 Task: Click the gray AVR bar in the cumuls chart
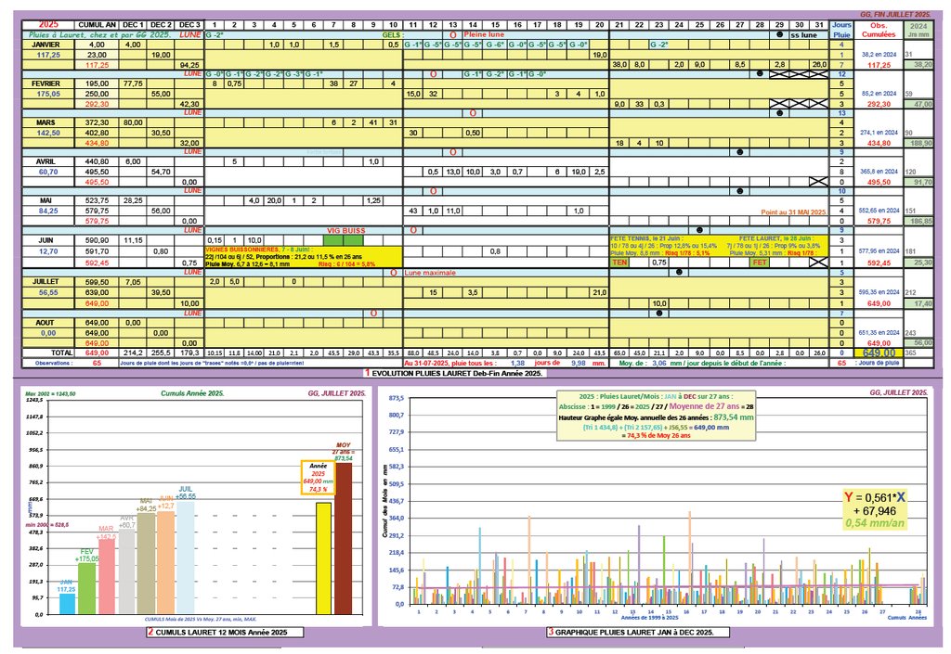tap(126, 571)
